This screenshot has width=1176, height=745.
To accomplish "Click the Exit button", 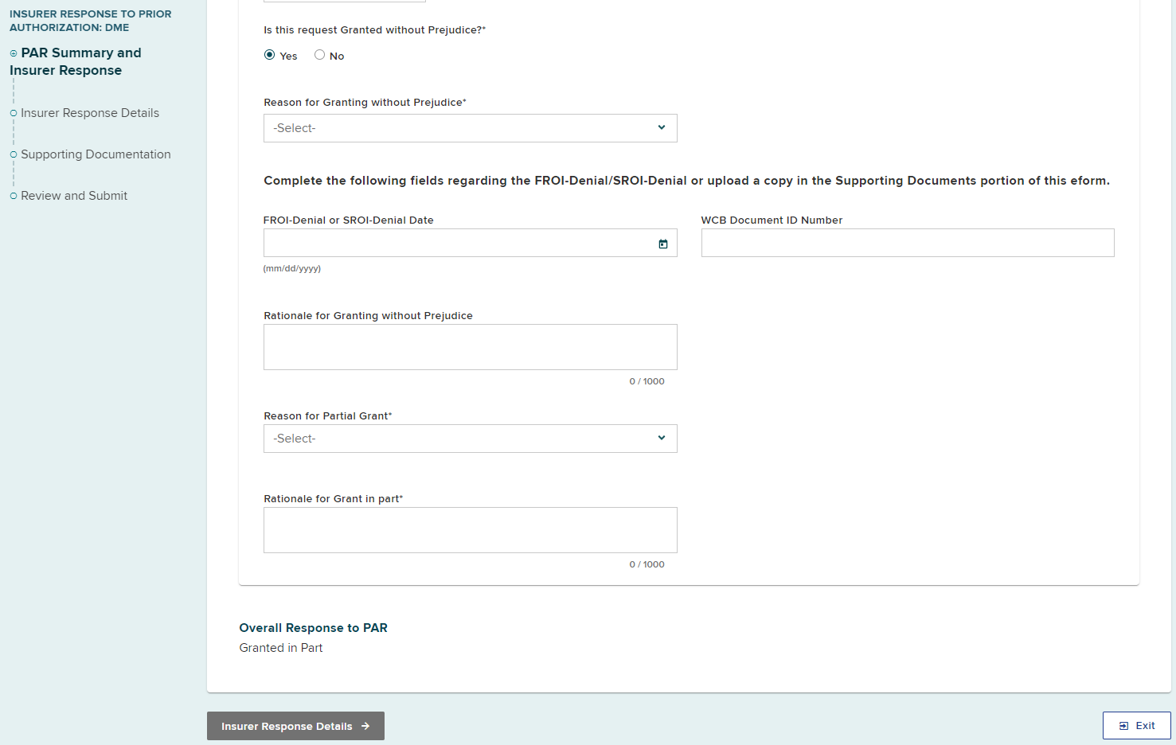I will (x=1136, y=726).
